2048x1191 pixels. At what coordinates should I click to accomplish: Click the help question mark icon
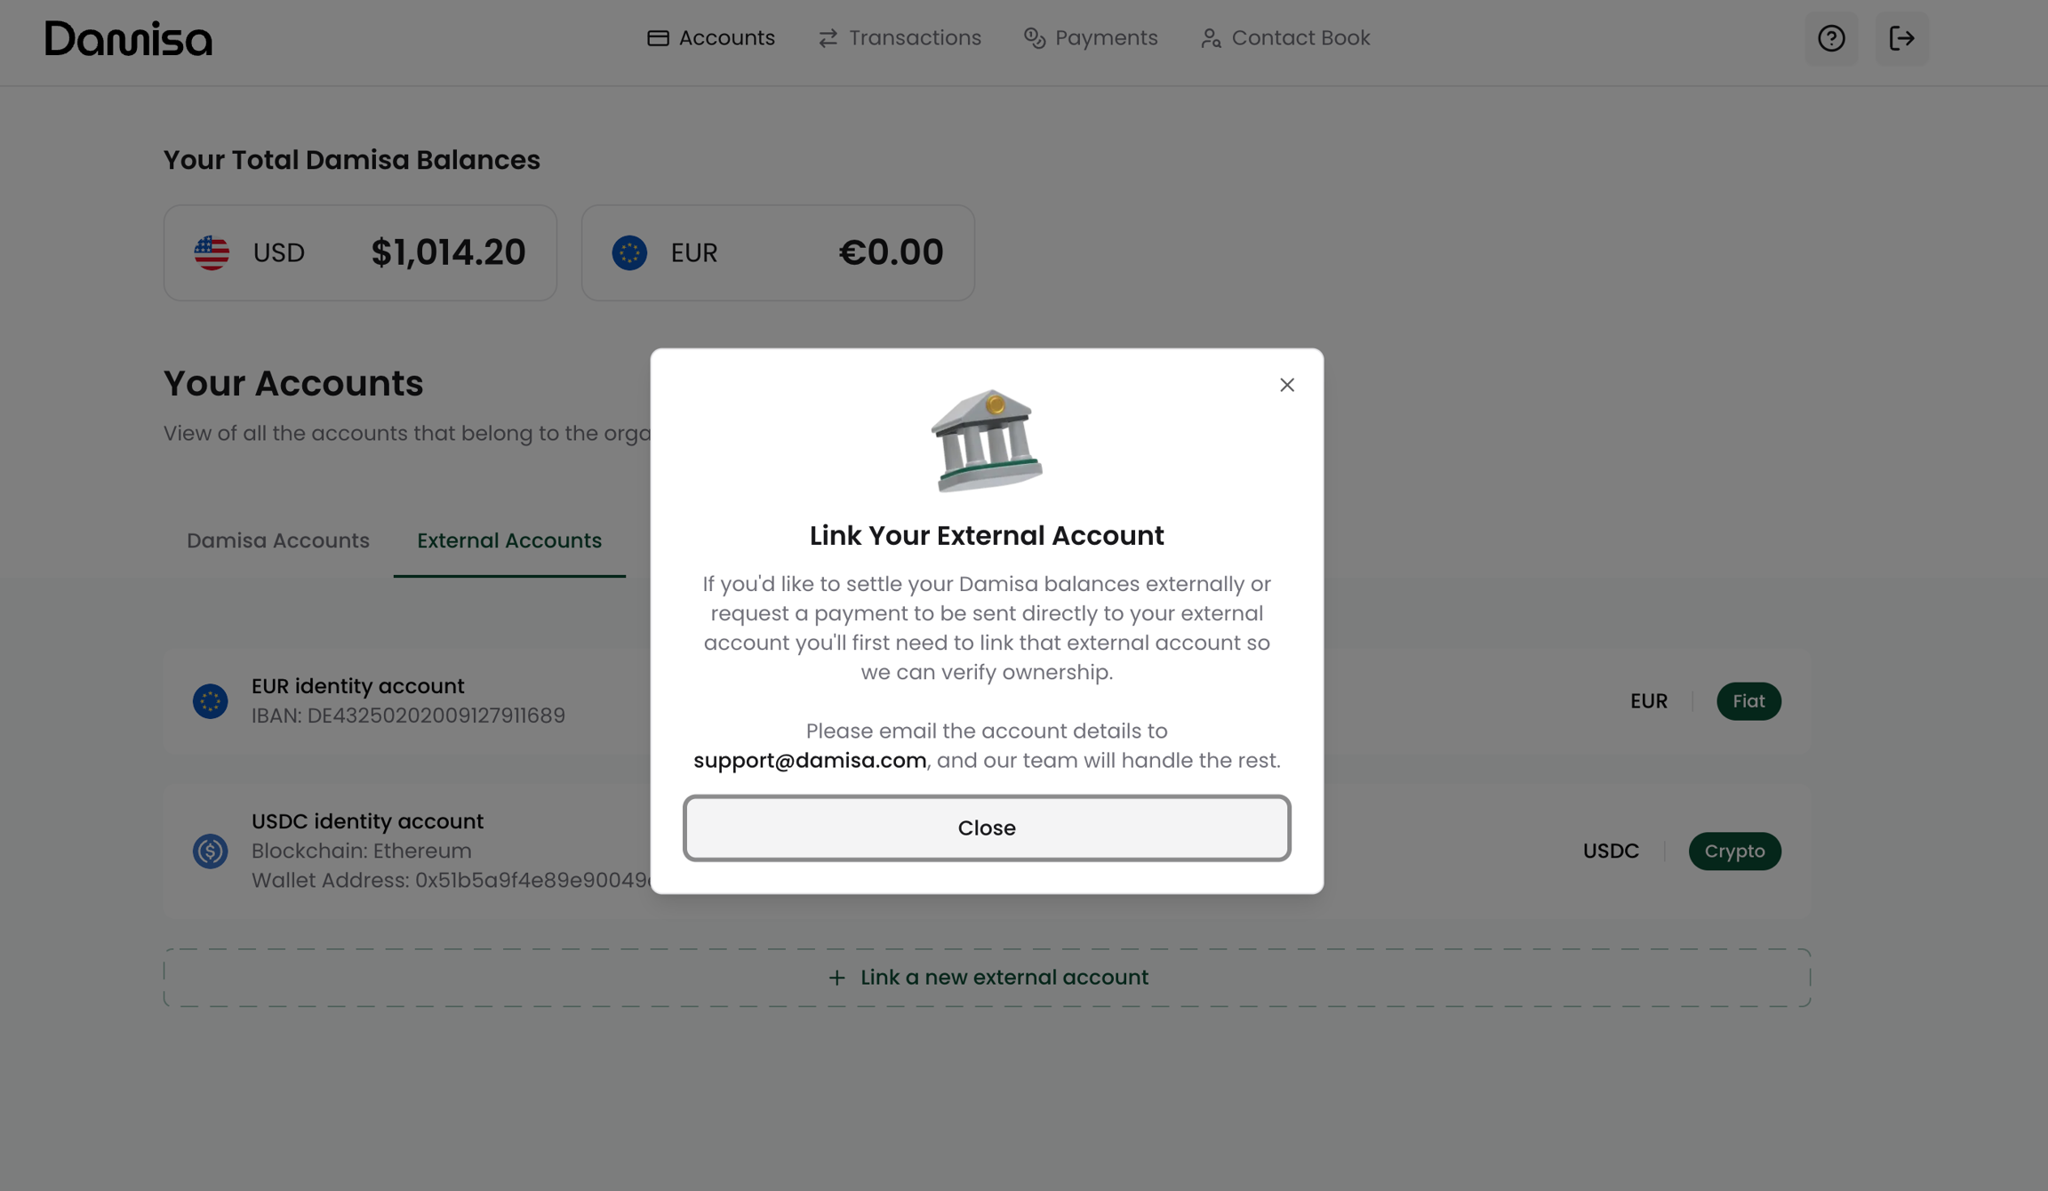pos(1831,38)
